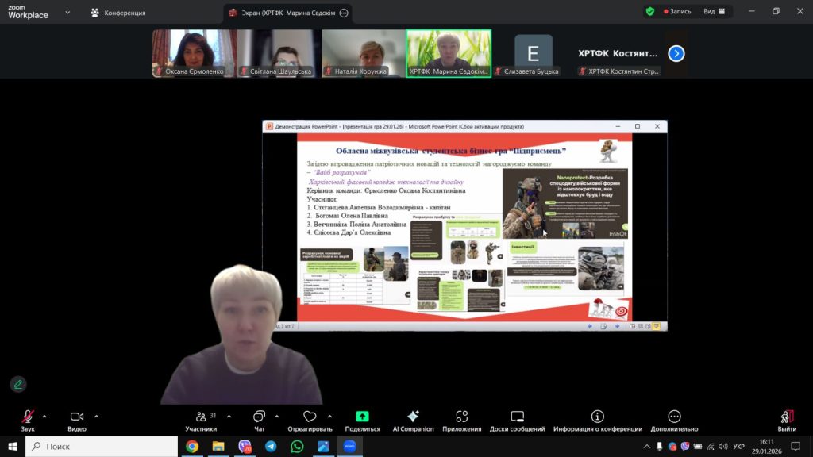813x457 pixels.
Task: Expand audio options arrow next to Звук
Action: click(x=44, y=416)
